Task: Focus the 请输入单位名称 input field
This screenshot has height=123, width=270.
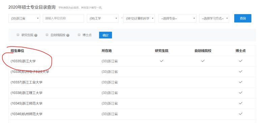Action: [x=63, y=18]
